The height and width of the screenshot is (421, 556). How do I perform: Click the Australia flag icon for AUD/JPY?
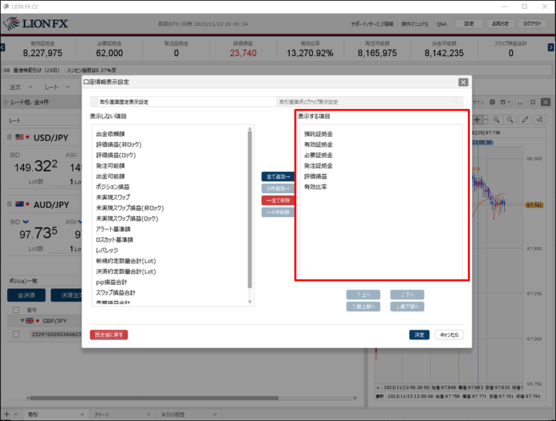click(x=19, y=204)
